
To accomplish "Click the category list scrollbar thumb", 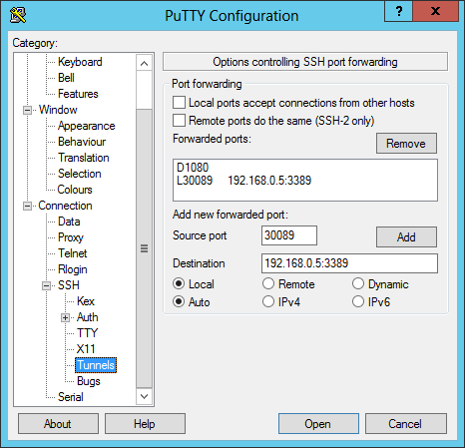I will coord(144,248).
